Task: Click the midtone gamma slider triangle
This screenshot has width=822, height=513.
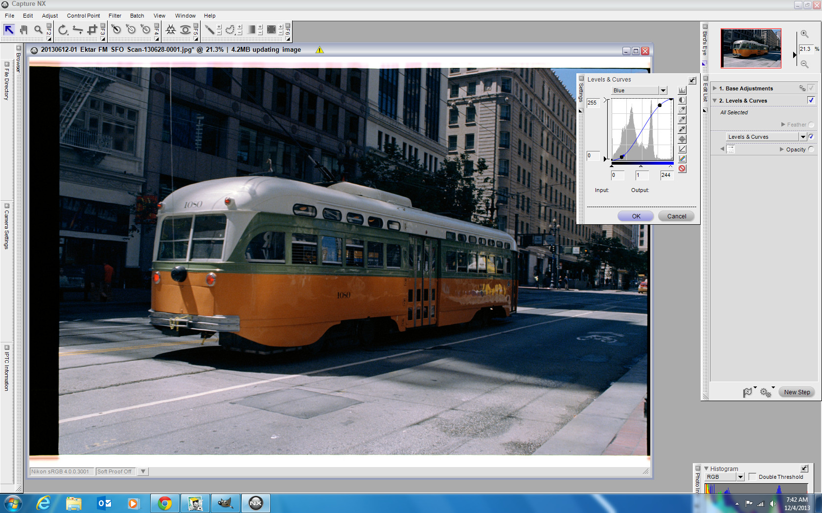Action: tap(641, 166)
